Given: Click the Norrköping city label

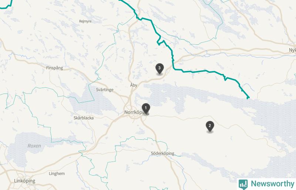Looking at the screenshot, I should pos(136,112).
